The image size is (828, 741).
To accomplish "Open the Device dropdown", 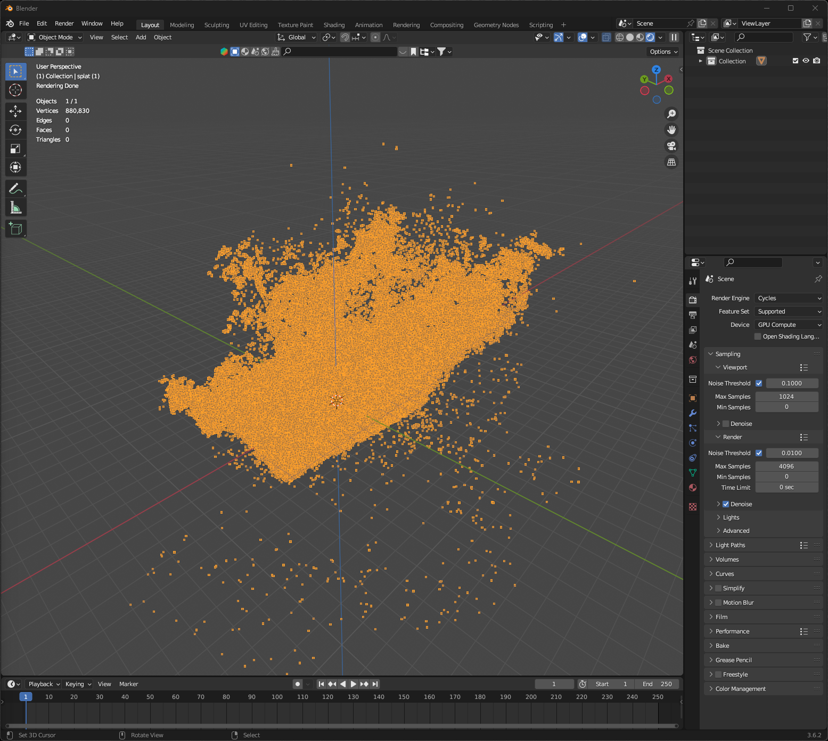I will point(789,325).
